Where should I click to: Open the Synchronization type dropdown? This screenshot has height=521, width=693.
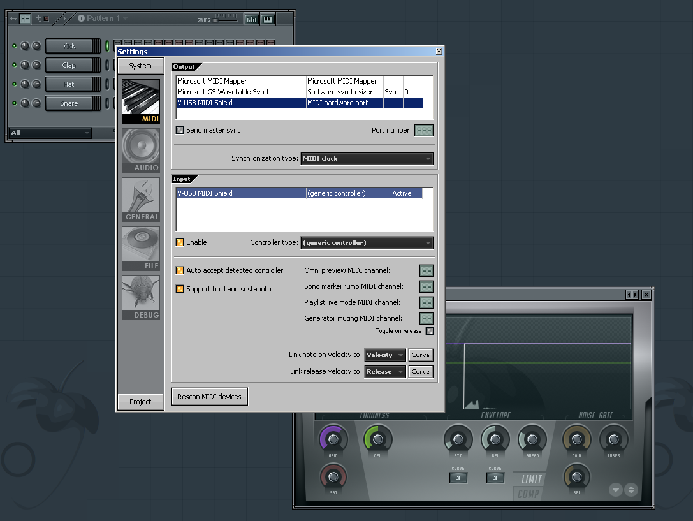click(367, 159)
